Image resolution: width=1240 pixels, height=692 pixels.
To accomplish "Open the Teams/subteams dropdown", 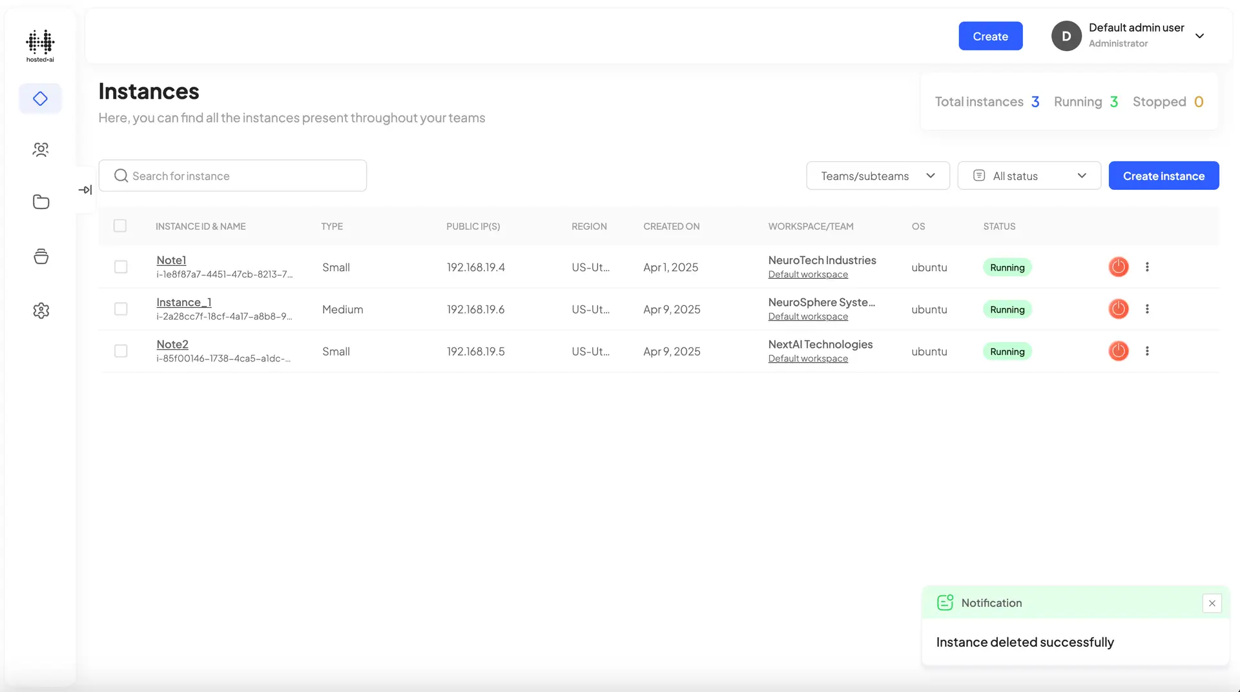I will coord(877,175).
